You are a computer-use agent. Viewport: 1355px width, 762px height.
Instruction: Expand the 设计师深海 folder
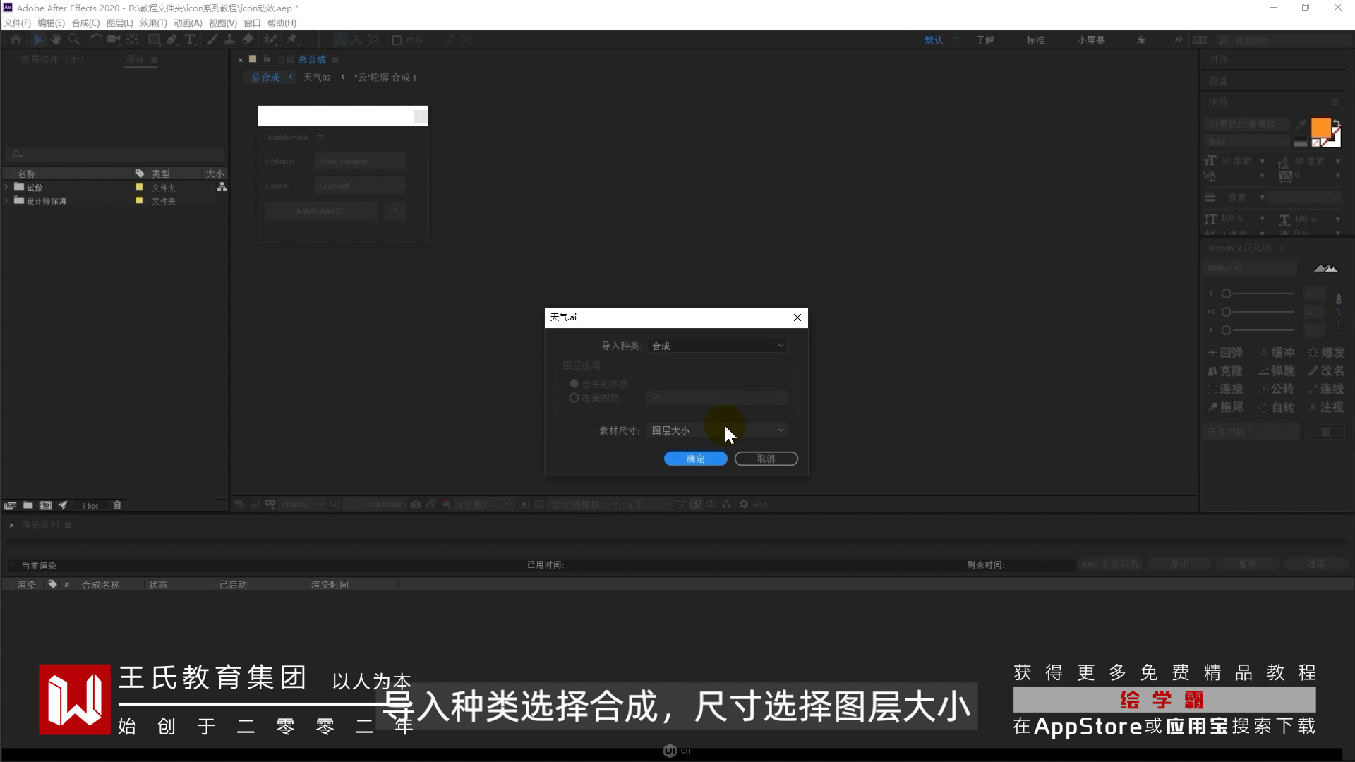[6, 201]
